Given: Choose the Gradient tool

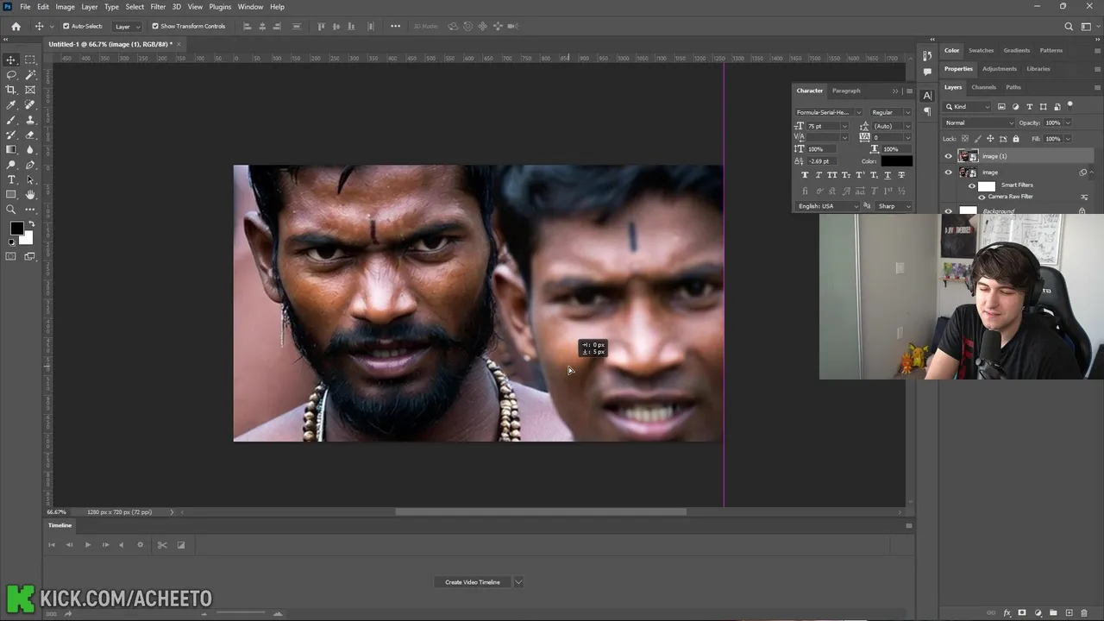Looking at the screenshot, I should coord(11,149).
